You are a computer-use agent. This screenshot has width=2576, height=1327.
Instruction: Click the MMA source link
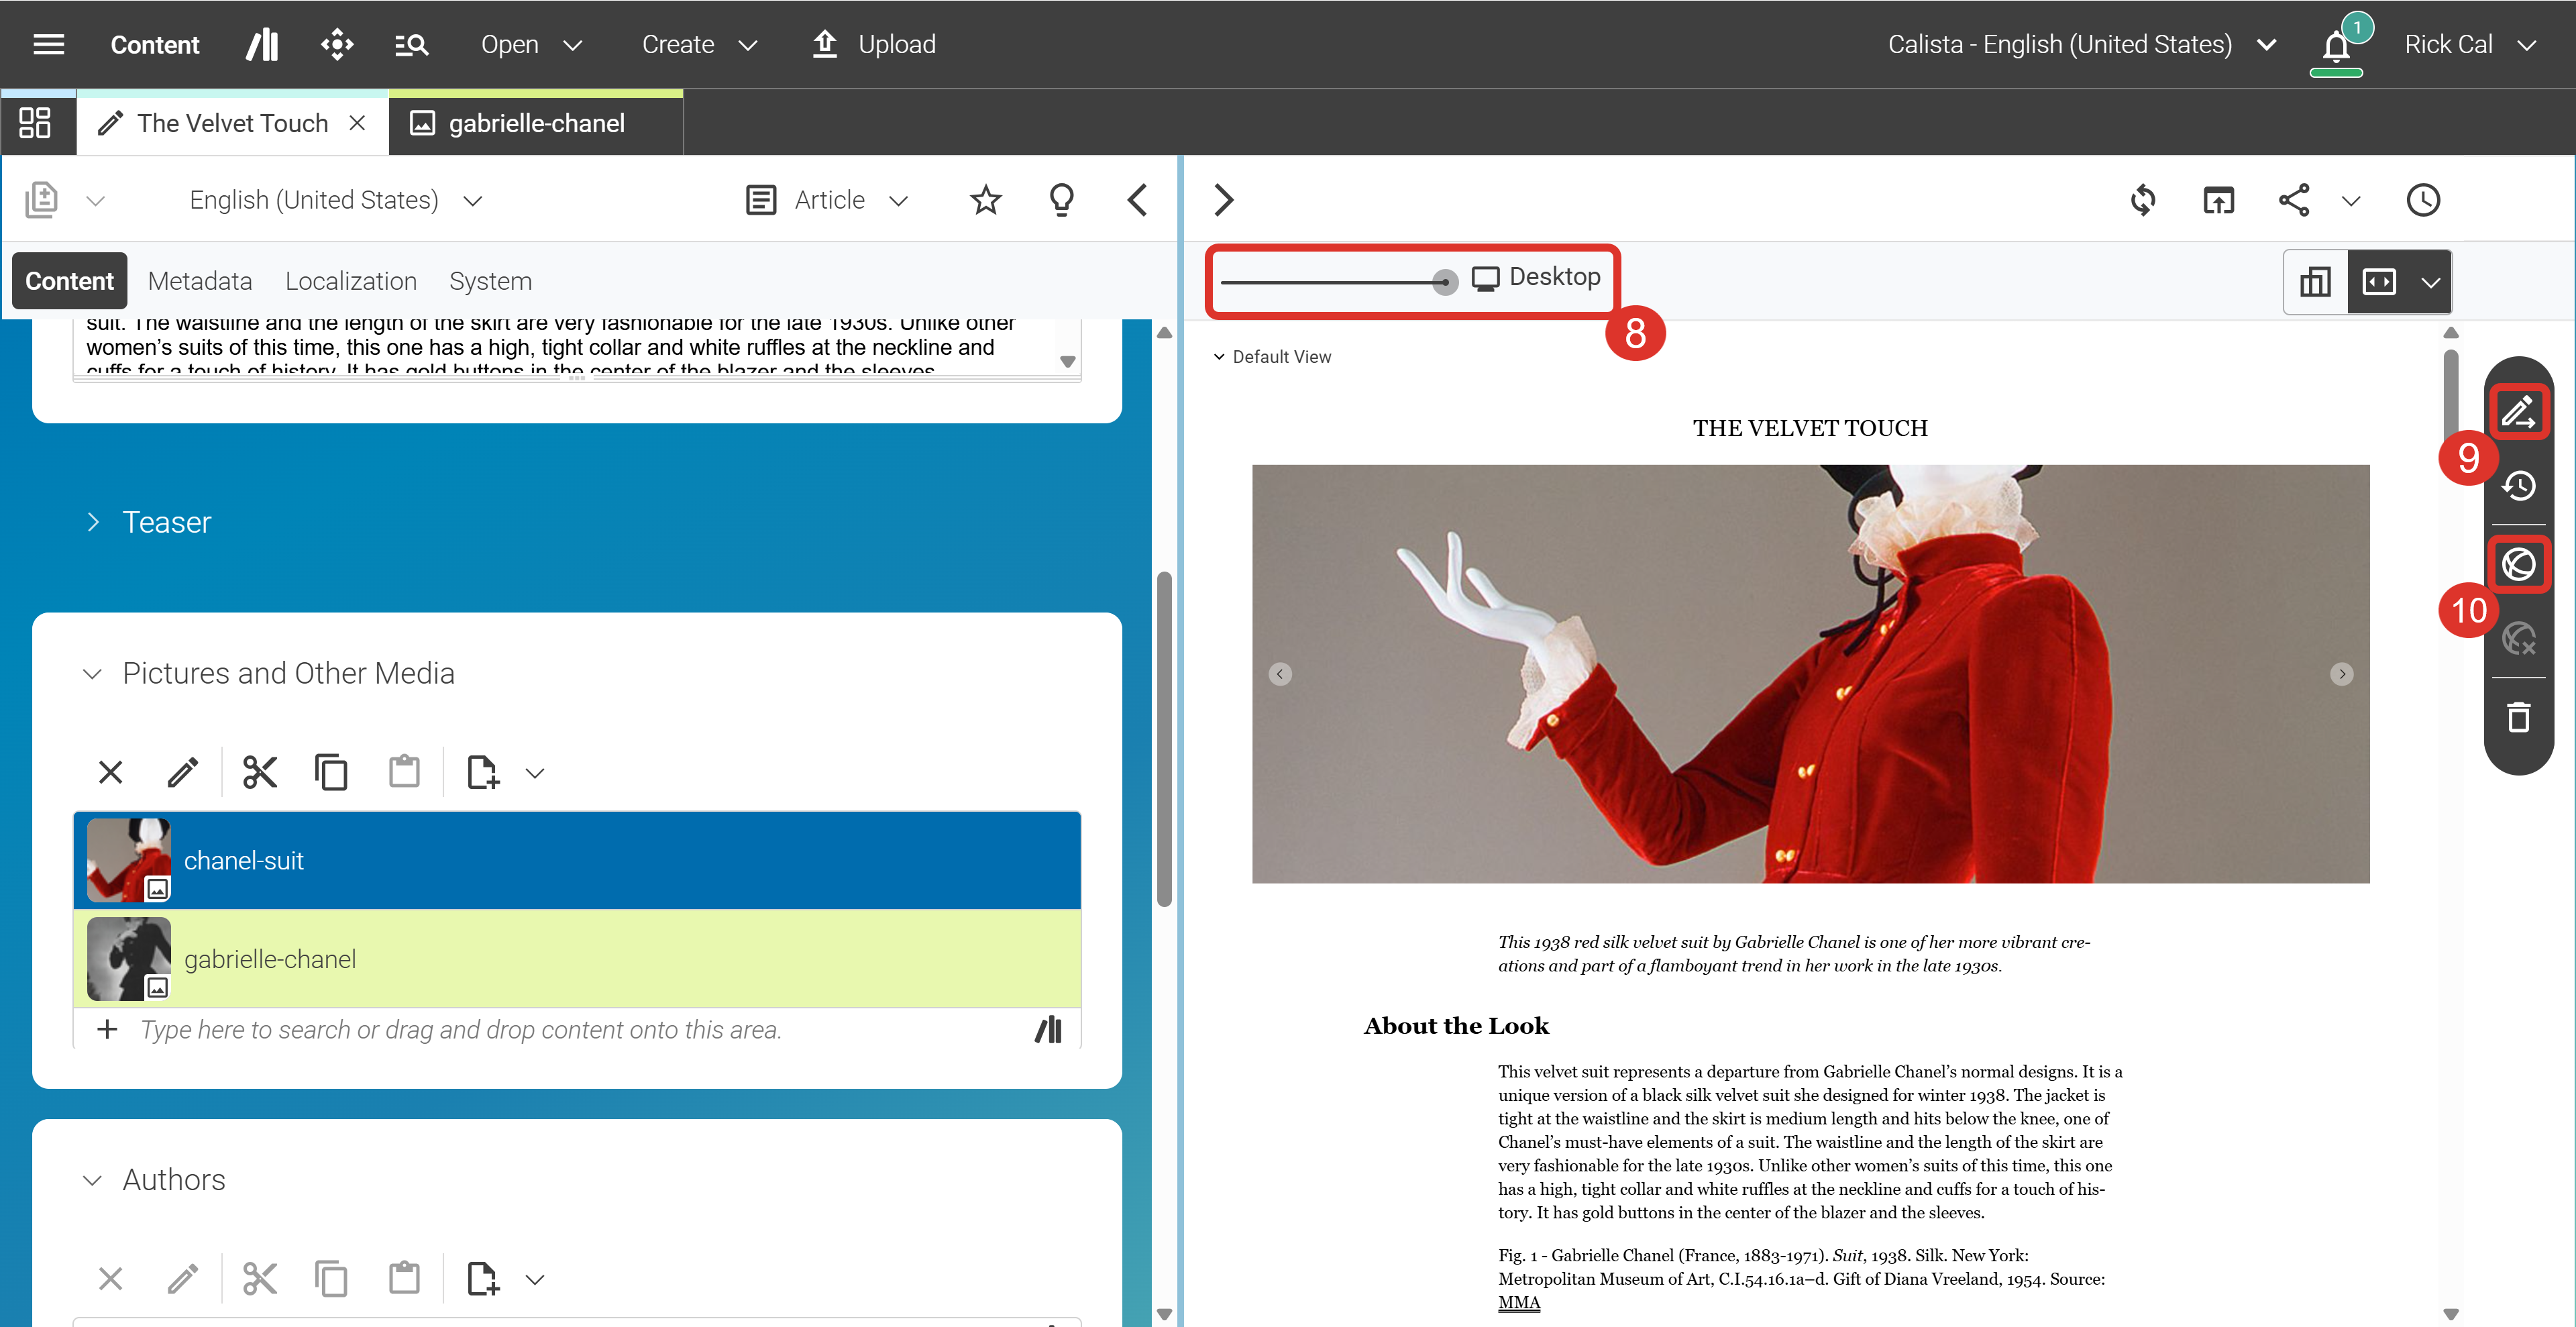[1518, 1302]
